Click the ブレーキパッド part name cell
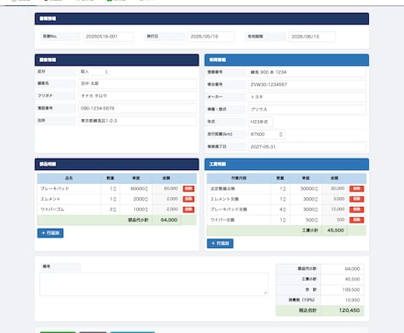 coord(69,188)
